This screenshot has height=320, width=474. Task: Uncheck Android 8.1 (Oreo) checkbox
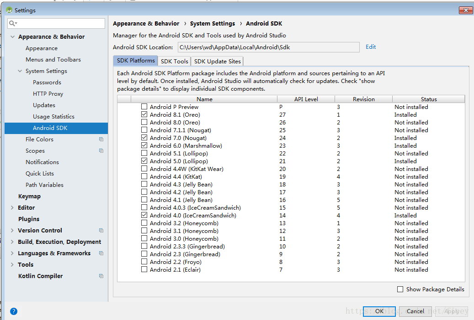[x=144, y=114]
